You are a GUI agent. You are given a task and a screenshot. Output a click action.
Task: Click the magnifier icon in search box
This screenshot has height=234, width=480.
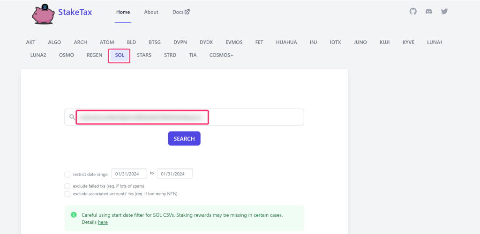click(x=72, y=117)
